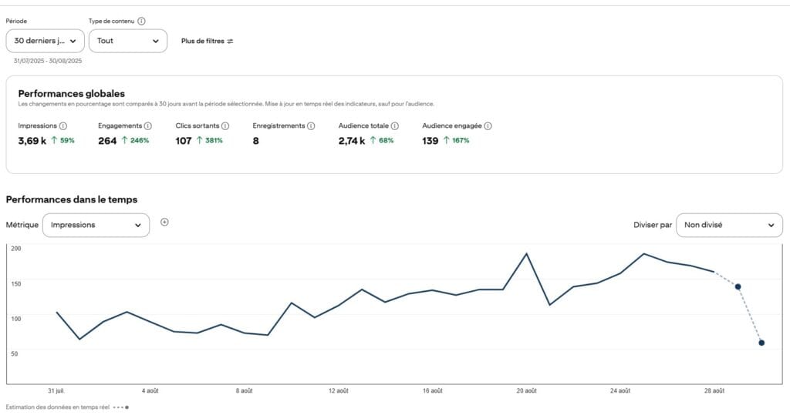Click Plus de filtres button
The image size is (790, 415).
pyautogui.click(x=207, y=41)
